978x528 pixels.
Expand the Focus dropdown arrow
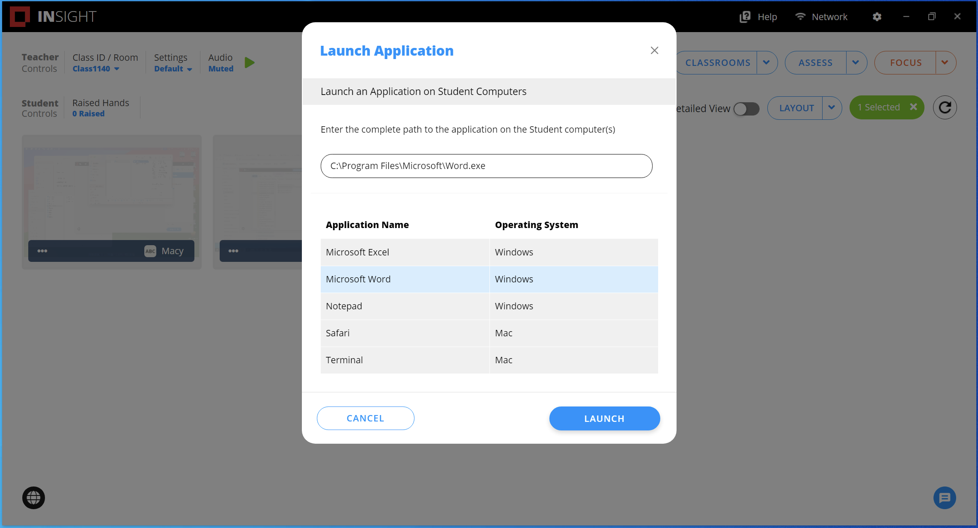click(x=945, y=62)
